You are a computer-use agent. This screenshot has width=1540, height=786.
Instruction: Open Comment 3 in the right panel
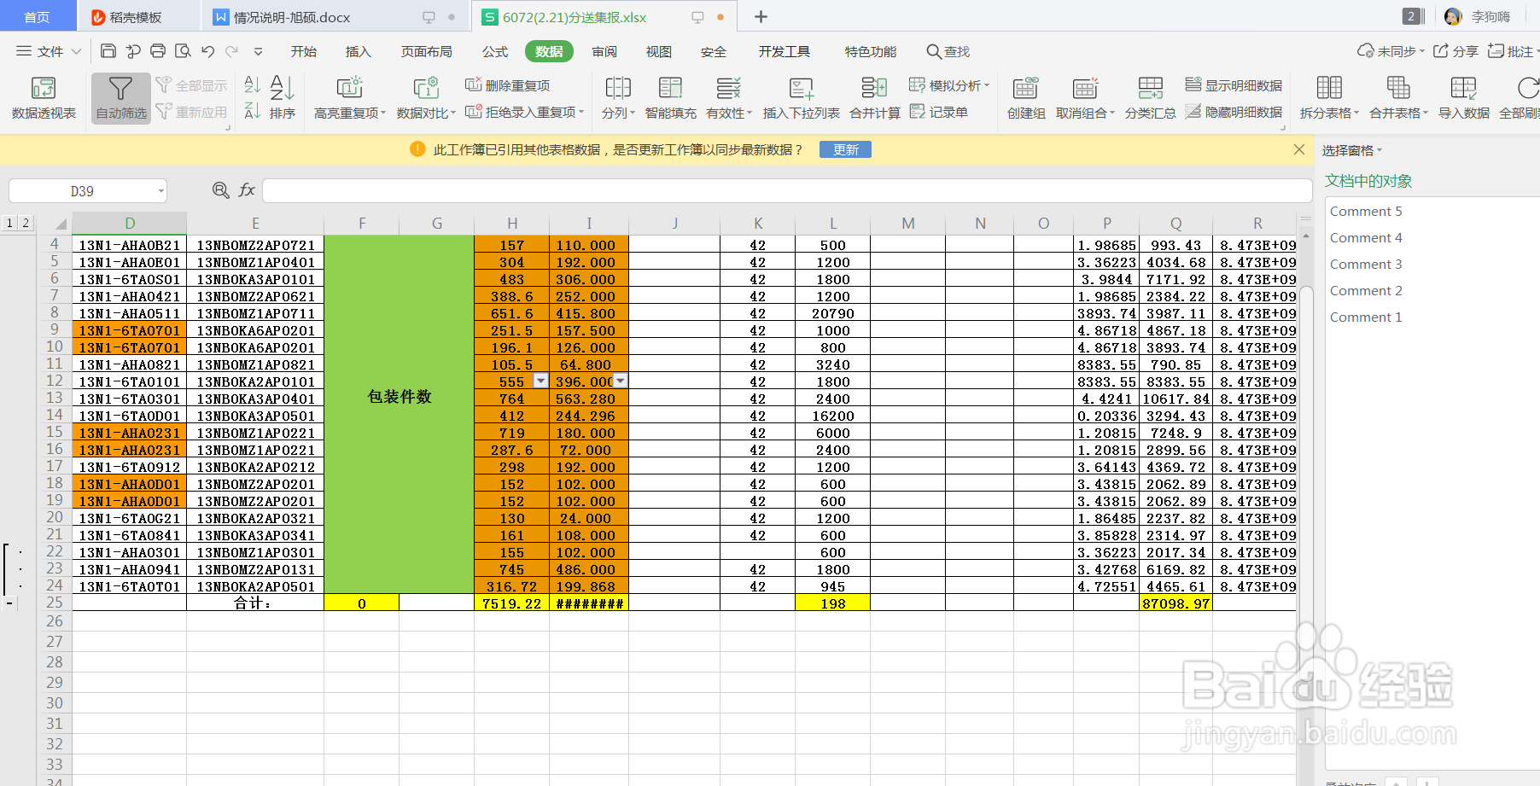point(1365,264)
